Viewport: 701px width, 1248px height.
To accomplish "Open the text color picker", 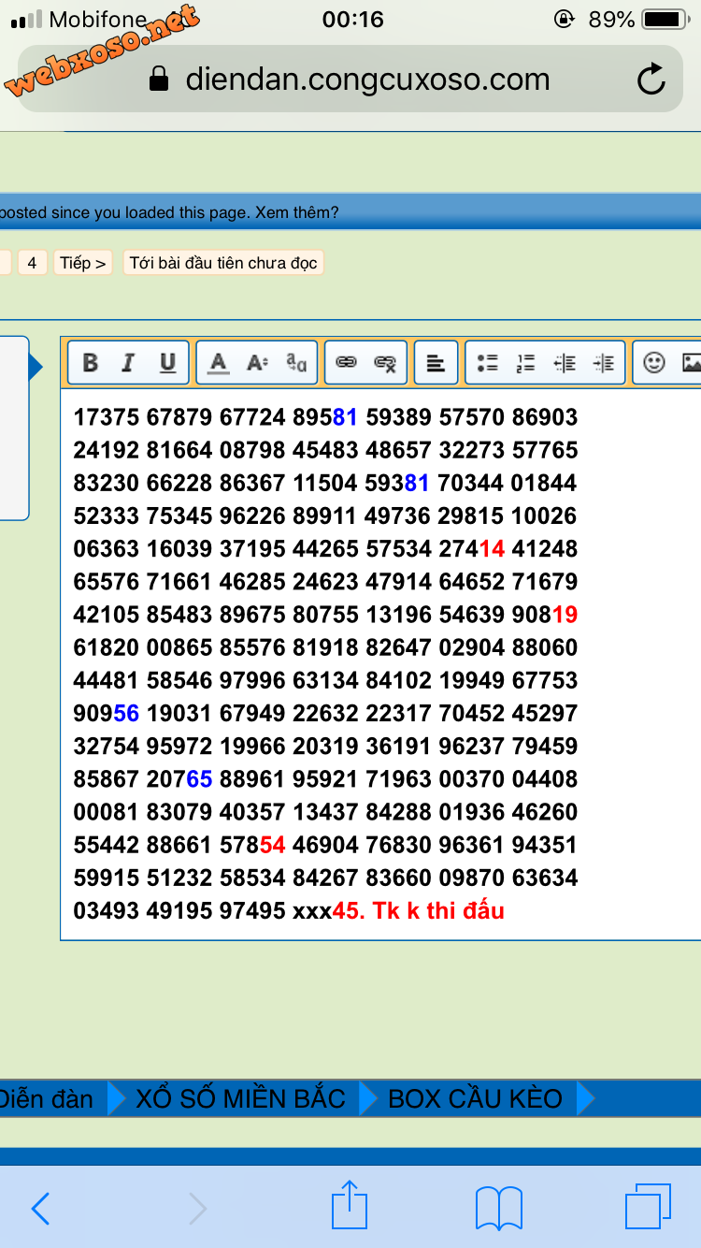I will point(218,363).
